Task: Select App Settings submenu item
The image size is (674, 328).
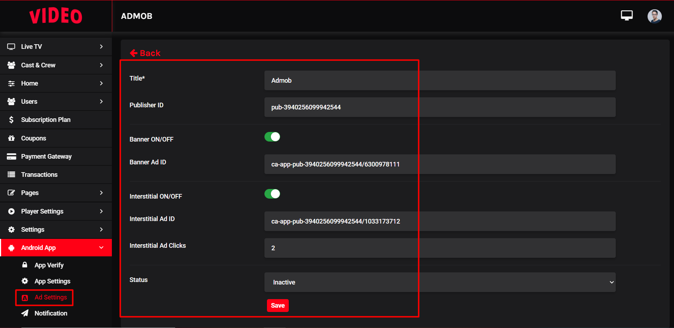Action: coord(53,281)
